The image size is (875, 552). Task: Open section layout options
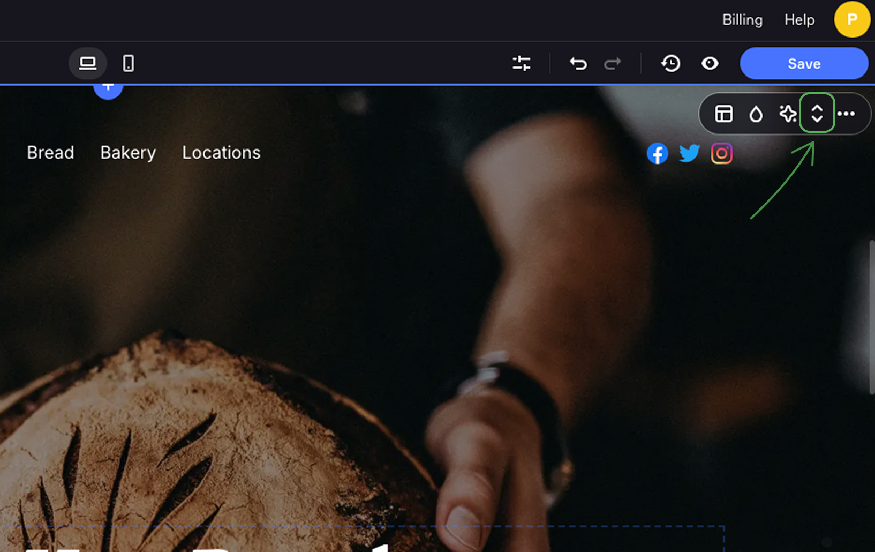click(723, 114)
